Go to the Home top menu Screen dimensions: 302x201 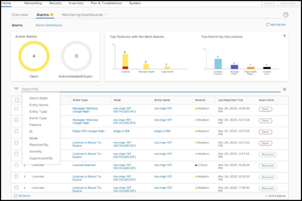pyautogui.click(x=6, y=3)
